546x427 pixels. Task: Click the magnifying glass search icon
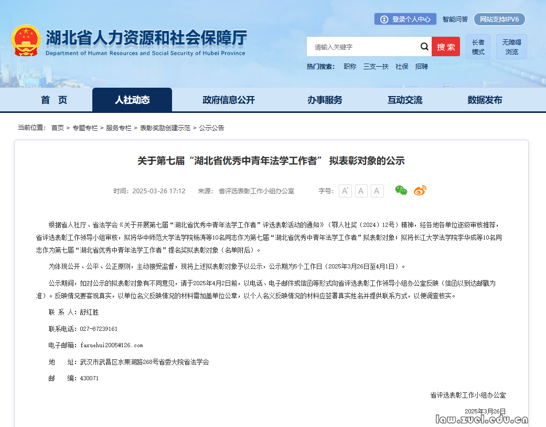click(x=424, y=47)
